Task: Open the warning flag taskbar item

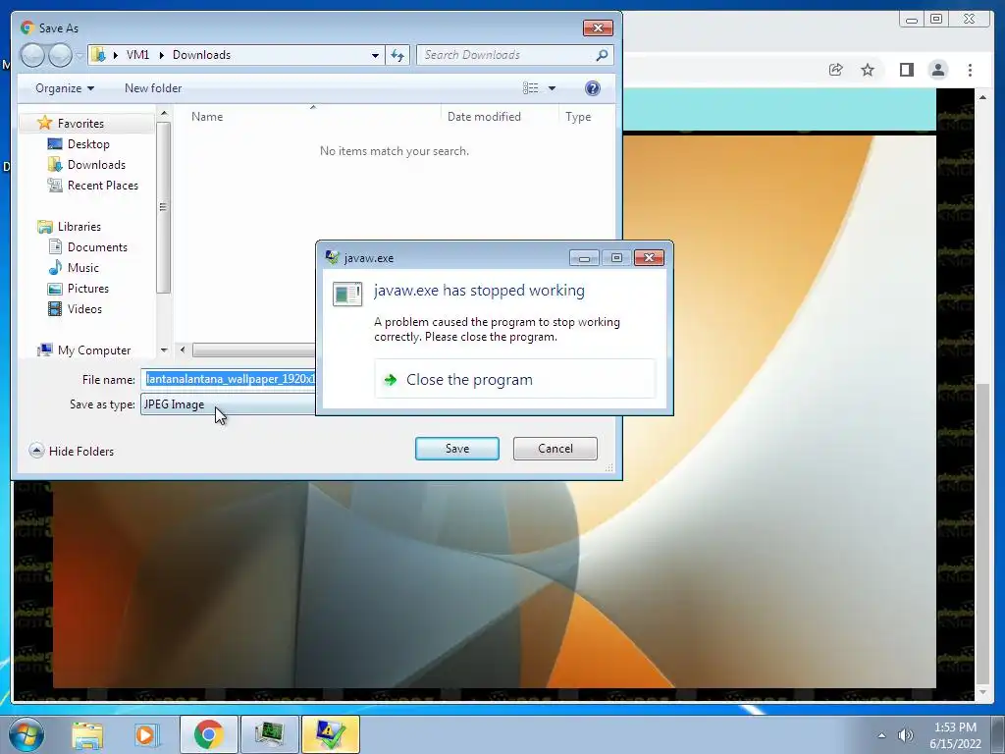Action: [x=330, y=734]
